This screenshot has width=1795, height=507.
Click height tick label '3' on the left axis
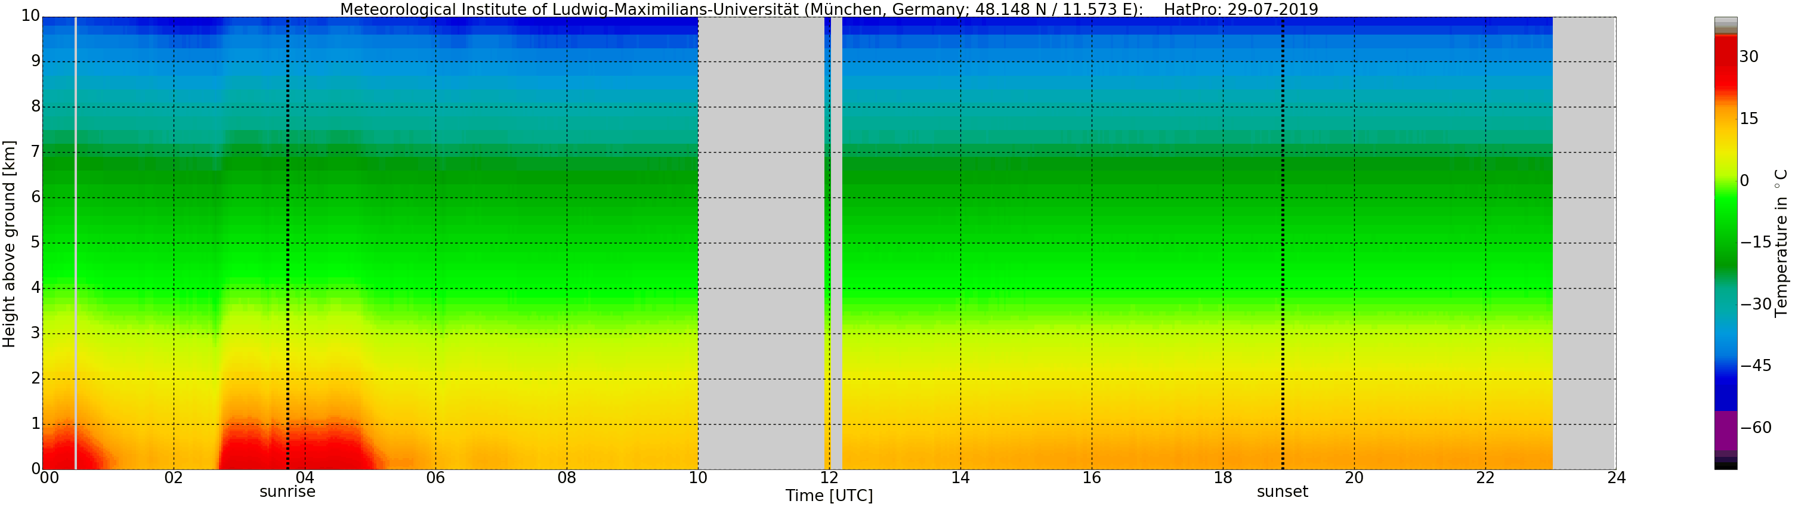point(36,333)
